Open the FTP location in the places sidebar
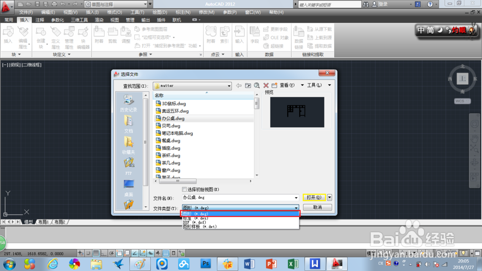Screen dimensions: 482x271 point(129,166)
